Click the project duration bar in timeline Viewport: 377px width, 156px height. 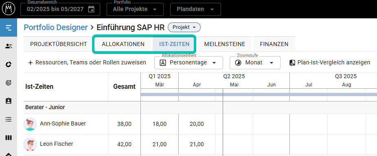[x=259, y=94]
